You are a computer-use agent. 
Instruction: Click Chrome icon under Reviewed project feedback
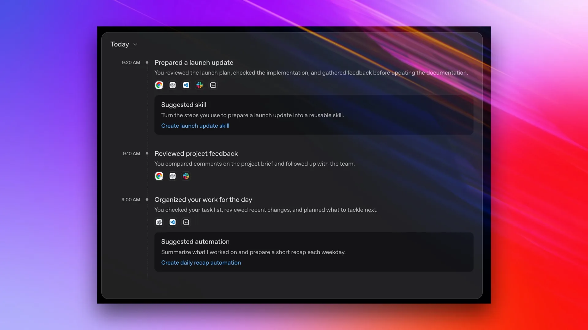tap(159, 176)
